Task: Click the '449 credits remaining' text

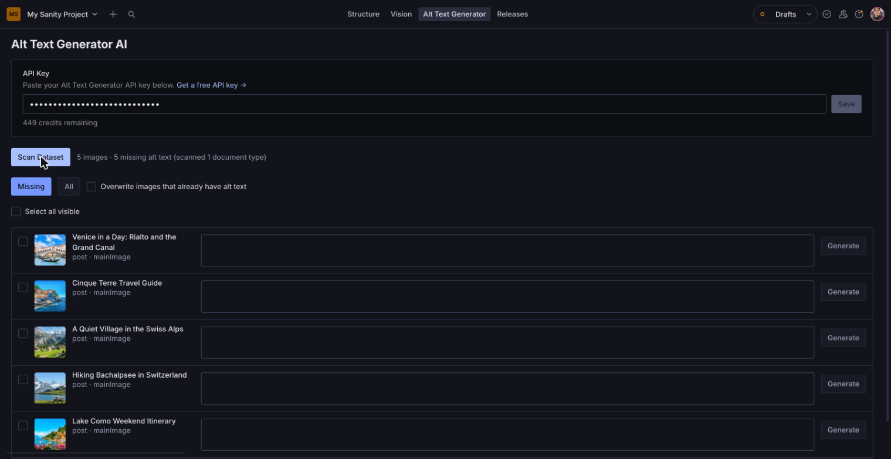Action: tap(60, 123)
